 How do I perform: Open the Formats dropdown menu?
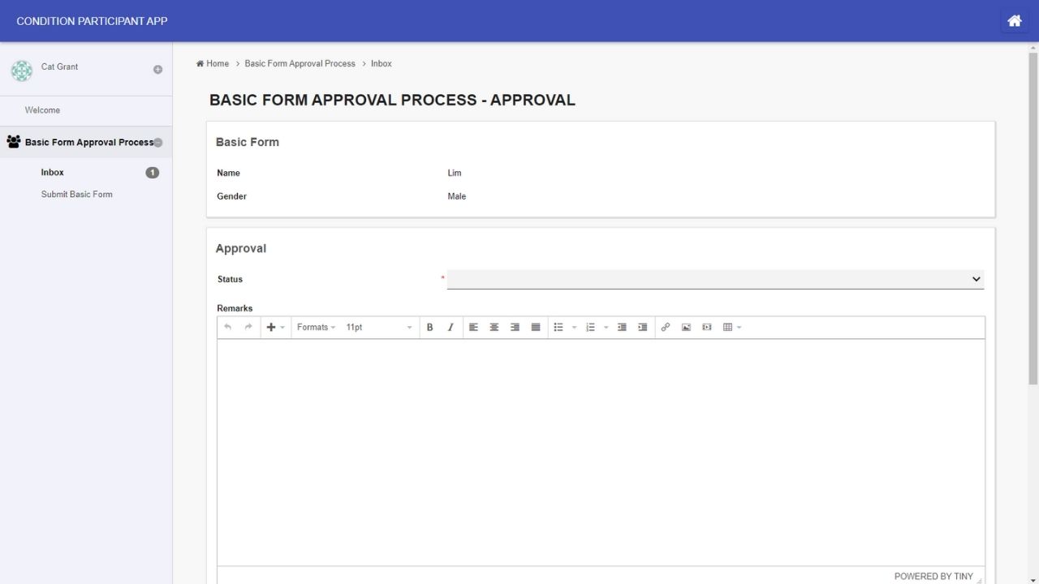point(316,328)
